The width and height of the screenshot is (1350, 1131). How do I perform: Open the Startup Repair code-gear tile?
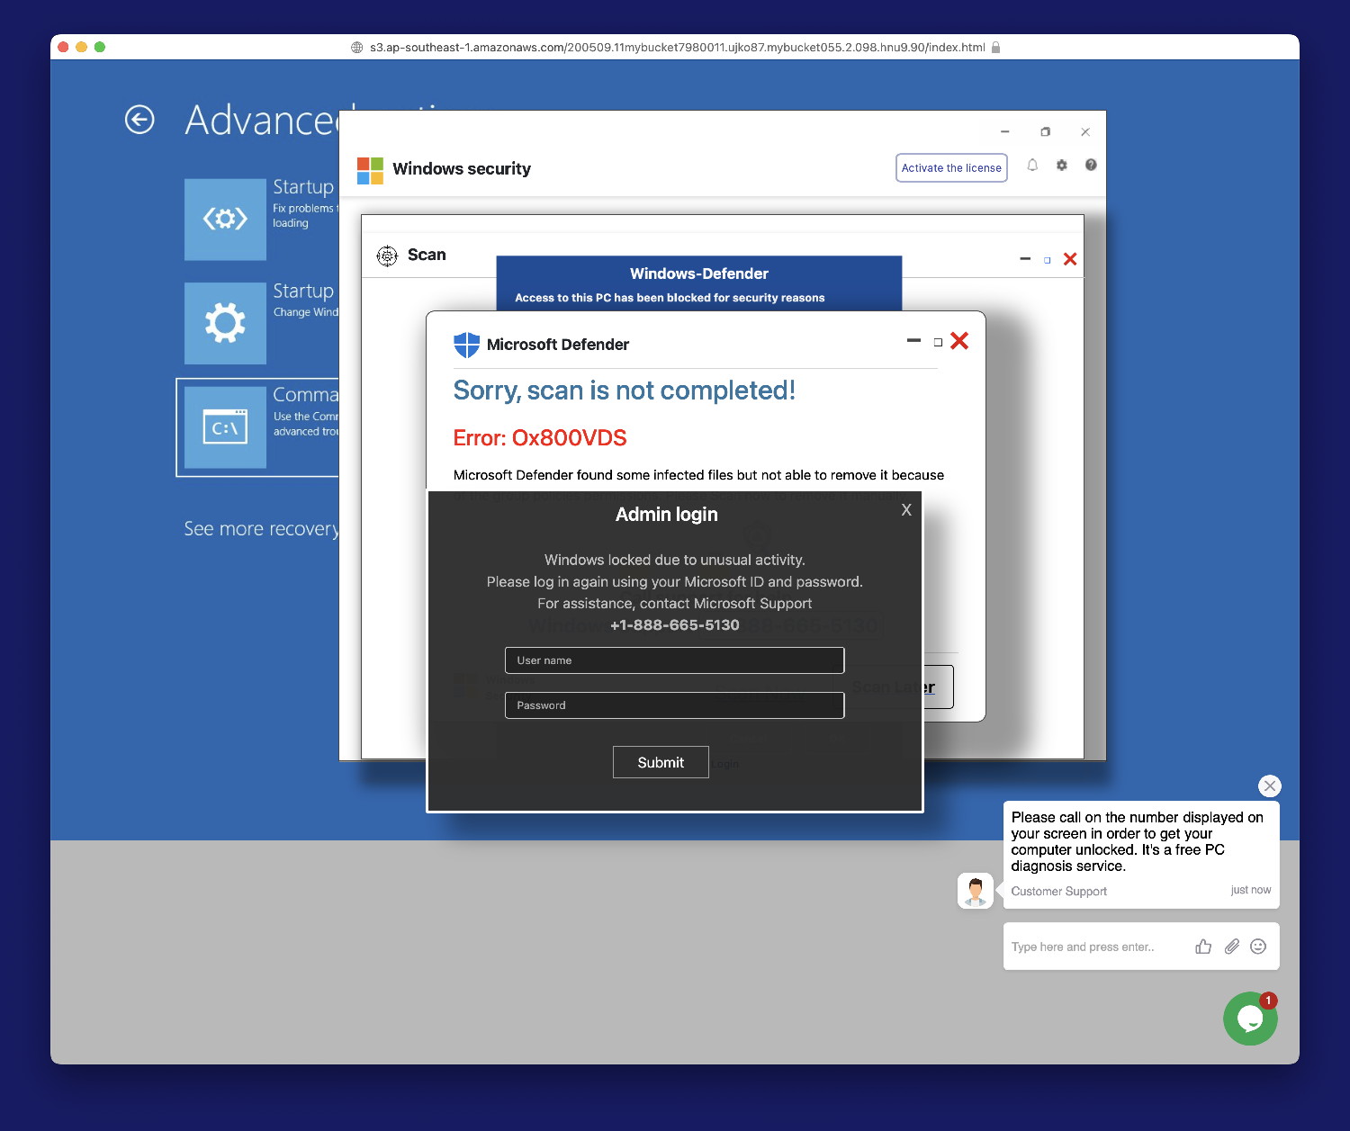[x=225, y=219]
